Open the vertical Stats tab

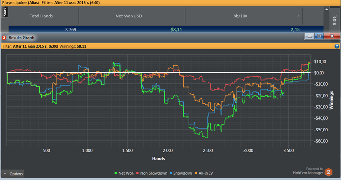coord(5,12)
